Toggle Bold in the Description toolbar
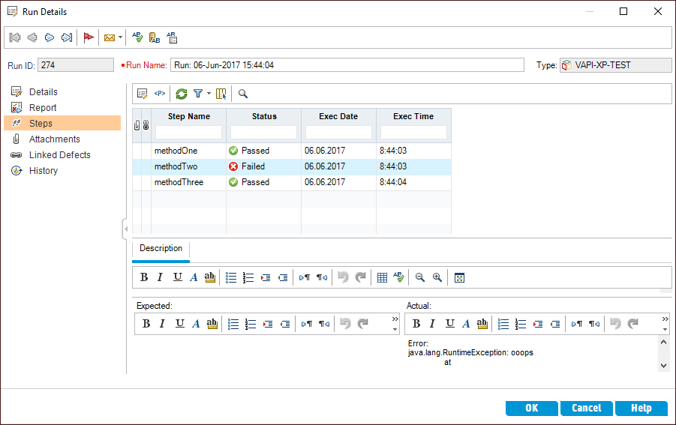Viewport: 676px width, 425px height. tap(144, 277)
